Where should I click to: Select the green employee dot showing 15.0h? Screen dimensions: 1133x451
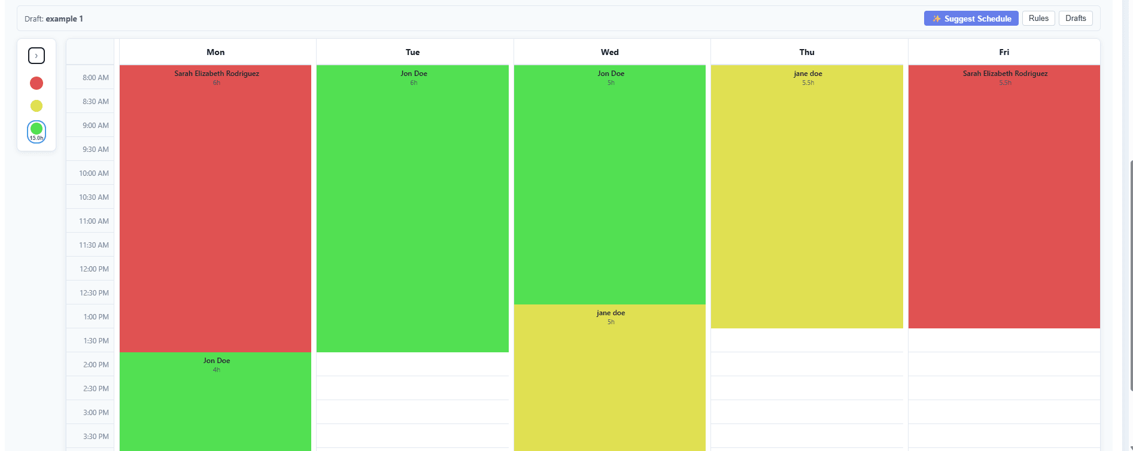[x=37, y=132]
